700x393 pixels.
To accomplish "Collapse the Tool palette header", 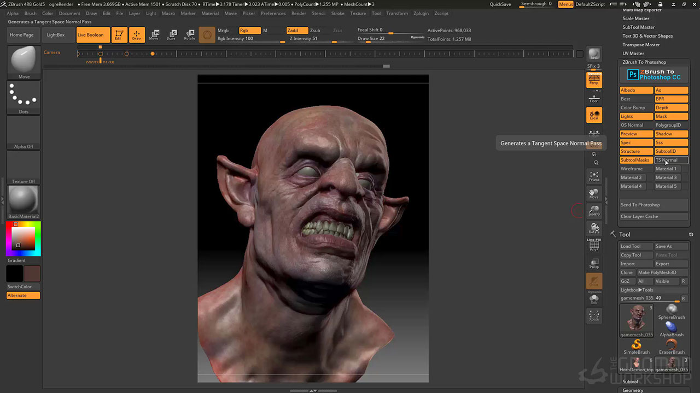I will click(x=625, y=234).
